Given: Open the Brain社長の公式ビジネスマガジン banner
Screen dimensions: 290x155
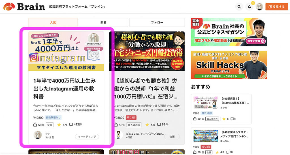Looking at the screenshot, I should click(x=229, y=32).
